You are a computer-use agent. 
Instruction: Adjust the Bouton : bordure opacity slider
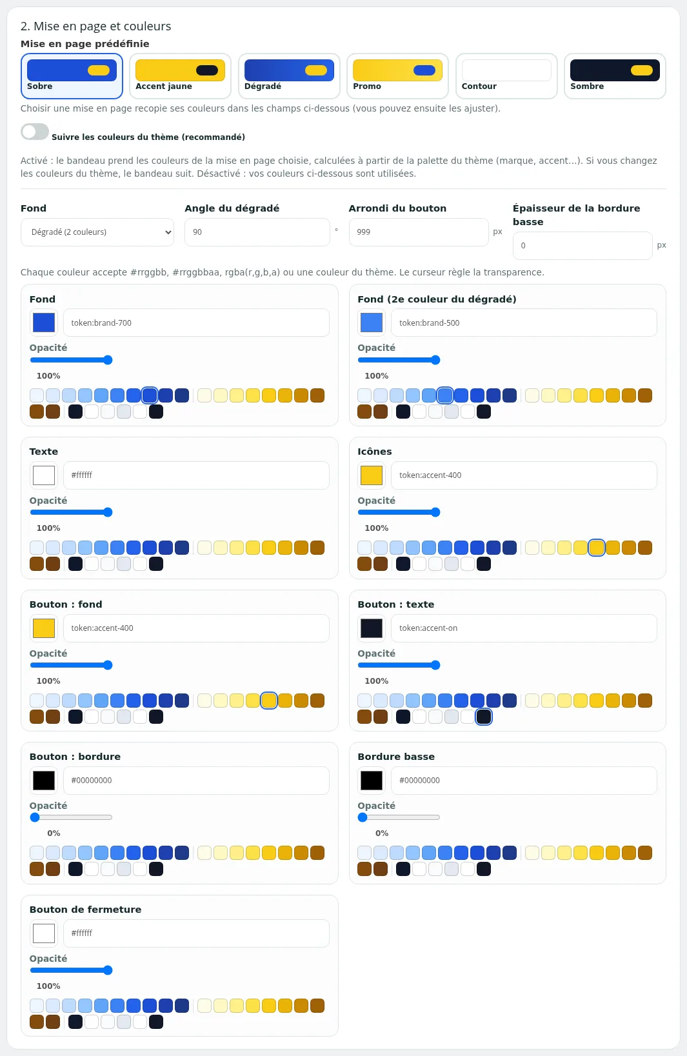71,817
